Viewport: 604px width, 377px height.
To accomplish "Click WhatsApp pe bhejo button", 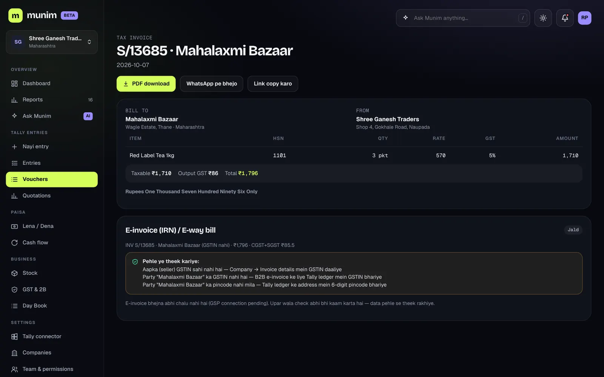I will pos(212,84).
